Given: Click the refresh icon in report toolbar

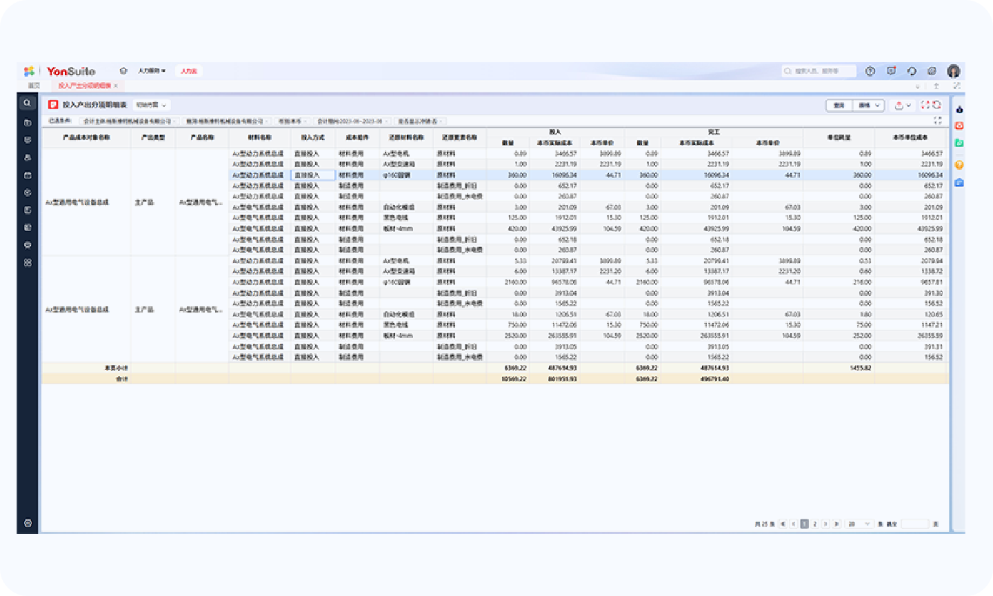Looking at the screenshot, I should (936, 105).
